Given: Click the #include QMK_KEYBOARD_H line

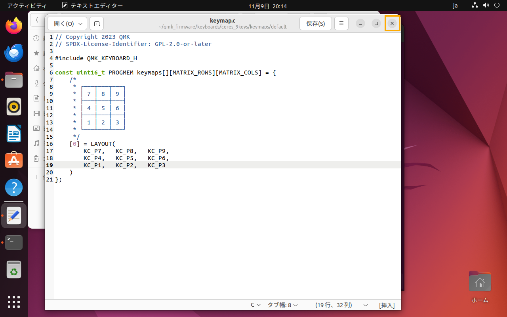Looking at the screenshot, I should pos(96,58).
